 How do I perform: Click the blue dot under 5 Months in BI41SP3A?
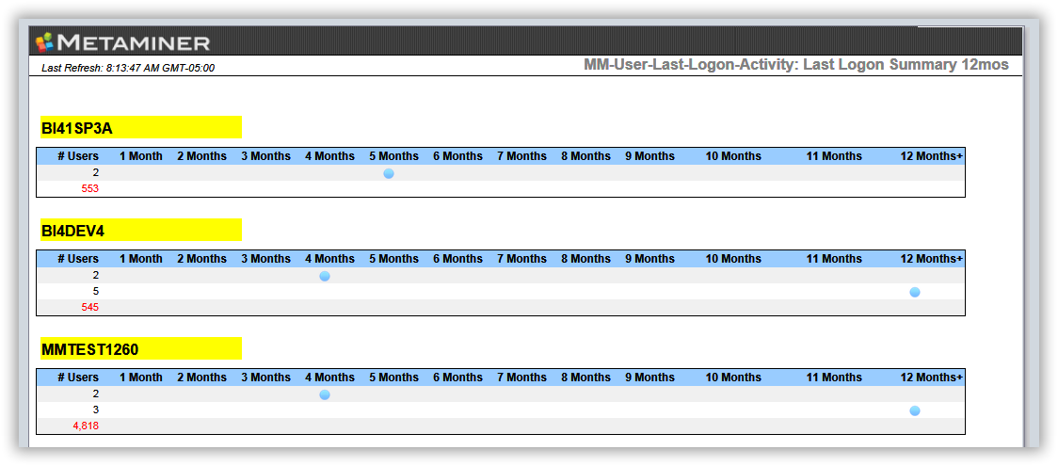(x=389, y=173)
